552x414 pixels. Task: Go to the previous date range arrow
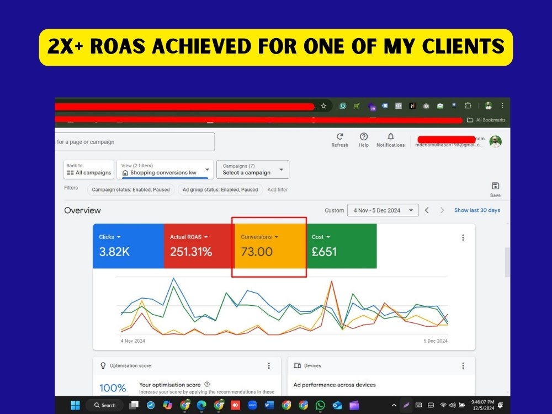click(427, 210)
